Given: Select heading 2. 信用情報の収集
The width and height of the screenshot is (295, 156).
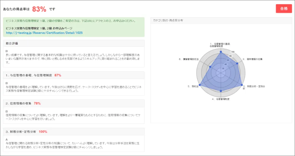Looking at the screenshot, I should point(18,103).
